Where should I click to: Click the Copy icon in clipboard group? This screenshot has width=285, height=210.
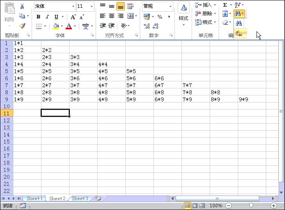point(22,16)
